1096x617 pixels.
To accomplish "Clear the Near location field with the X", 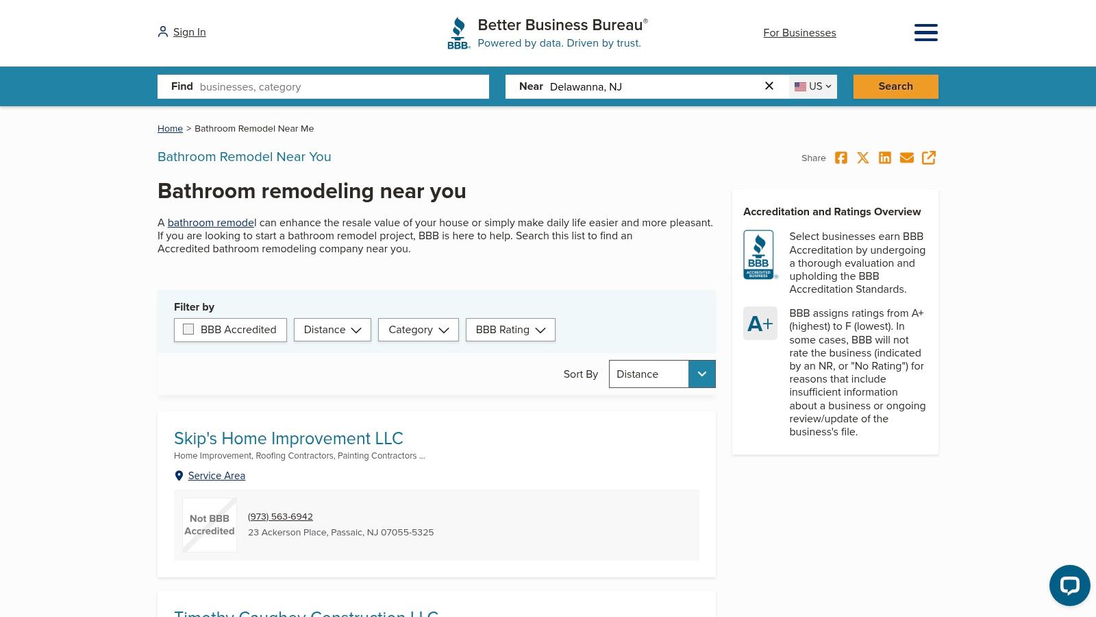I will coord(769,86).
